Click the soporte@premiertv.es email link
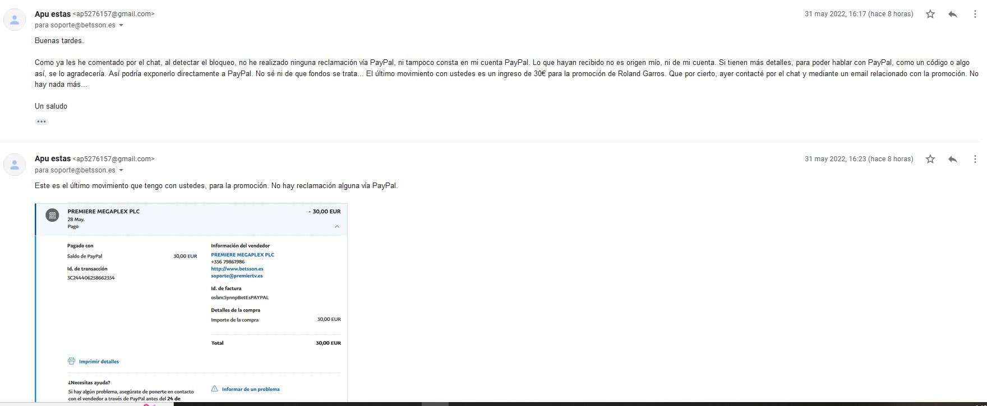The image size is (987, 406). click(237, 276)
